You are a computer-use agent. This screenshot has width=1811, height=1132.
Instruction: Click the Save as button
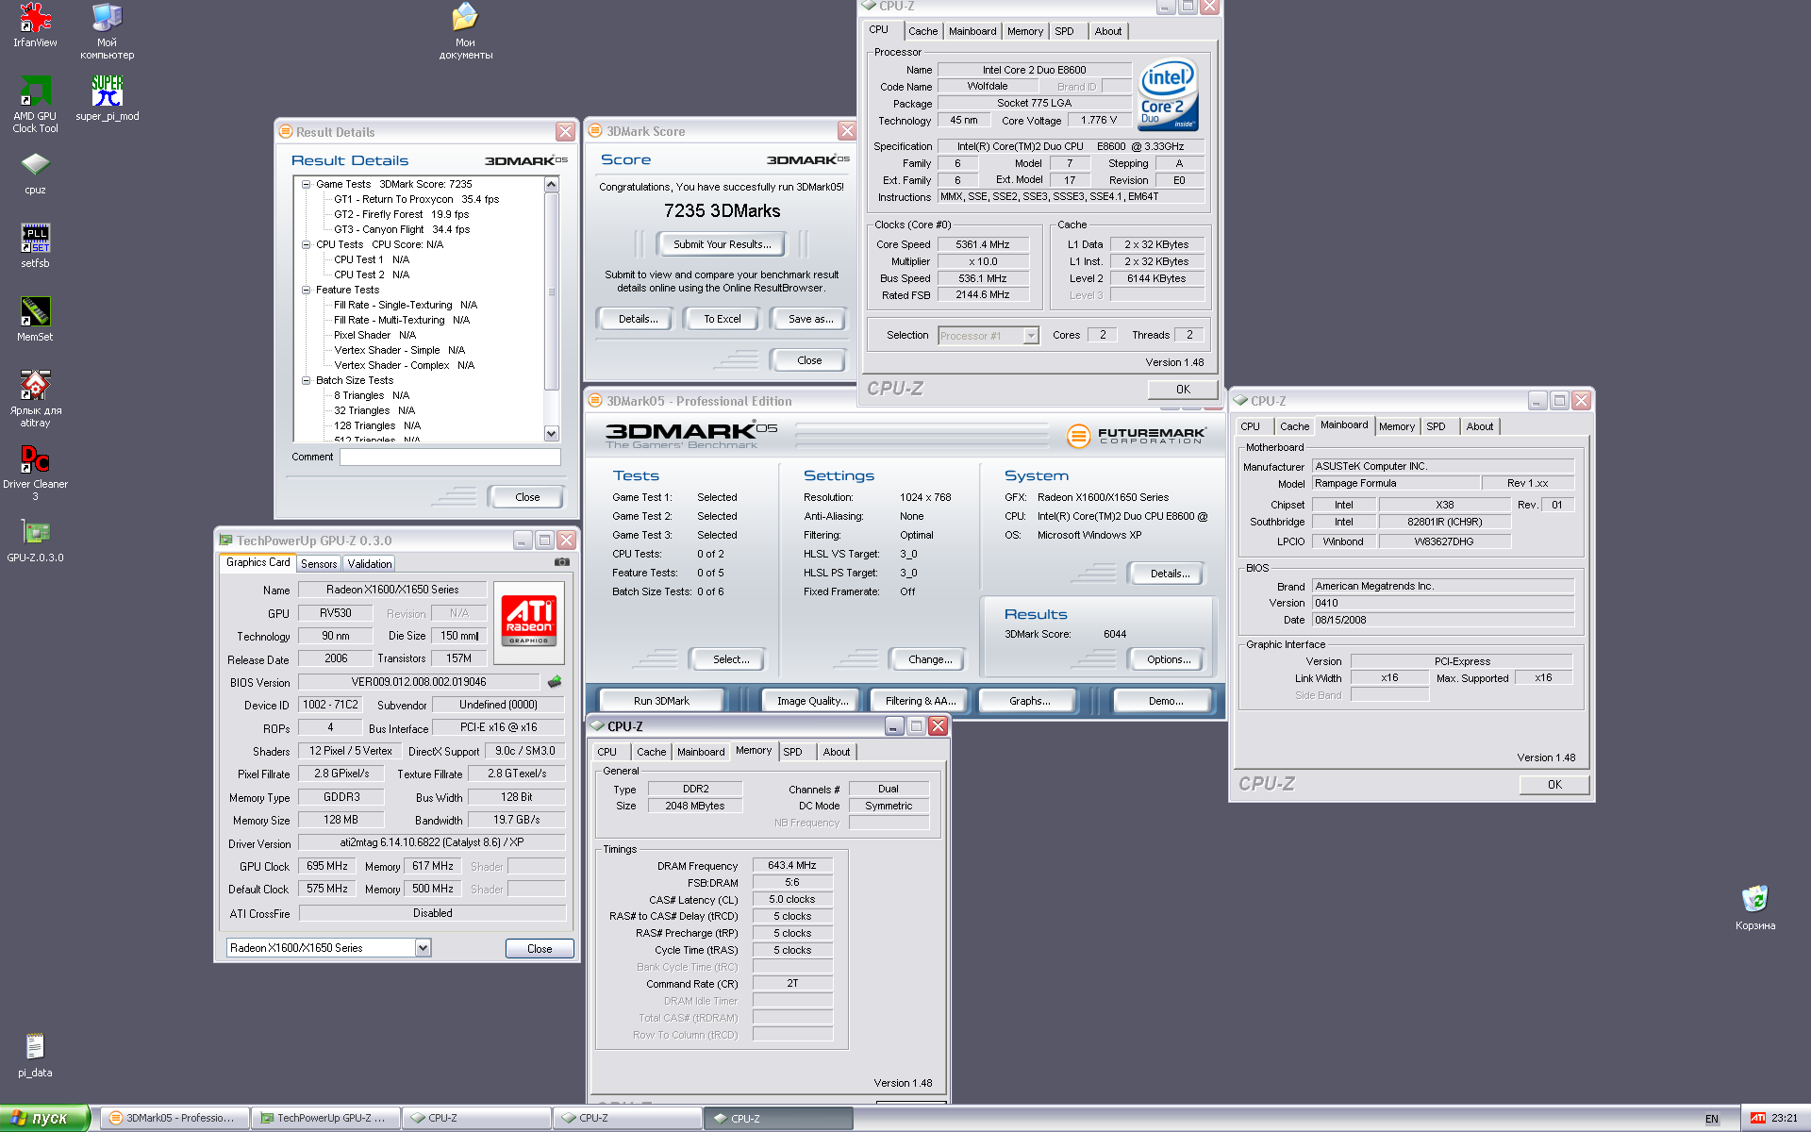click(x=810, y=319)
